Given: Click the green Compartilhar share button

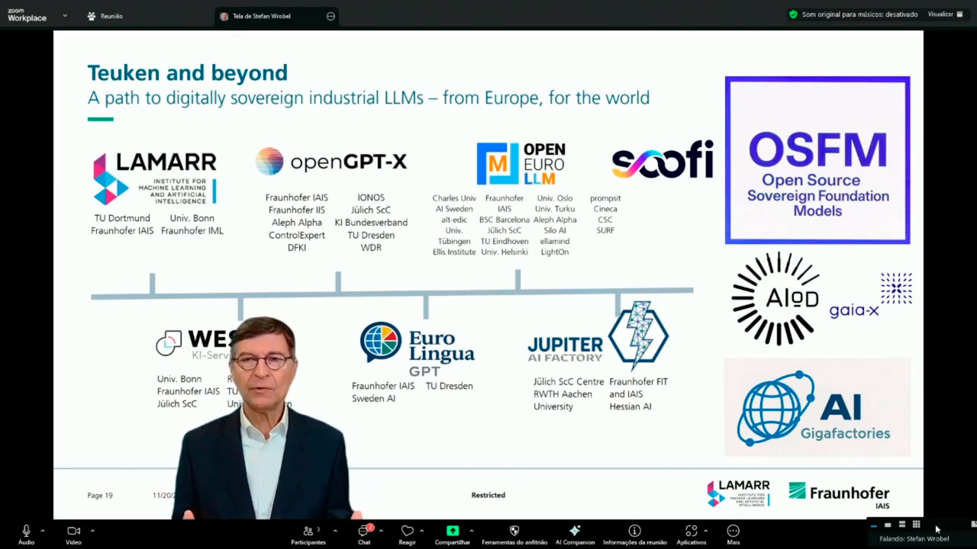Looking at the screenshot, I should (453, 533).
